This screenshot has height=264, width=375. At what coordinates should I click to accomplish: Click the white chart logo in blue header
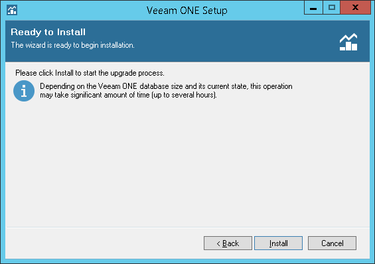(348, 42)
